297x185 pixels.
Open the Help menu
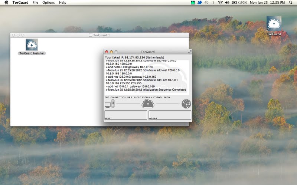click(x=62, y=3)
